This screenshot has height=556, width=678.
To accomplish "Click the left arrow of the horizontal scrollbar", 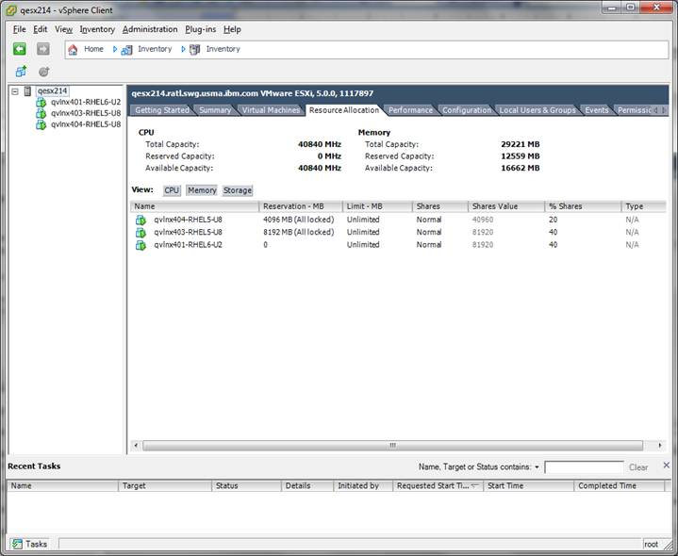I will coord(136,445).
